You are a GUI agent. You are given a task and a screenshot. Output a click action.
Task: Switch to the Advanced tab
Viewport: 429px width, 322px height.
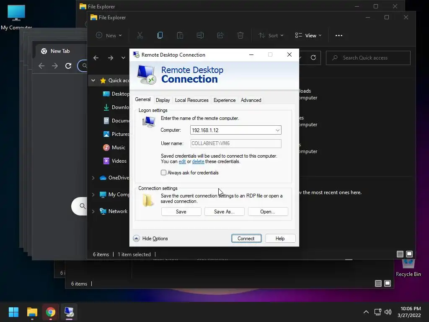(251, 100)
